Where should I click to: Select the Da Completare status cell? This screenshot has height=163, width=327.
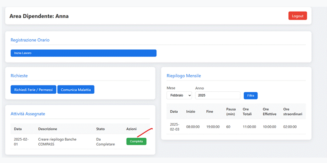(x=106, y=141)
